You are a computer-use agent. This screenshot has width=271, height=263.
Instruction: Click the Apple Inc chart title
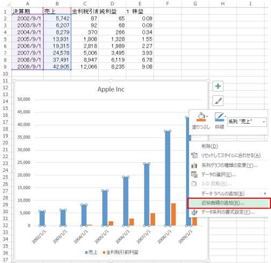click(111, 89)
